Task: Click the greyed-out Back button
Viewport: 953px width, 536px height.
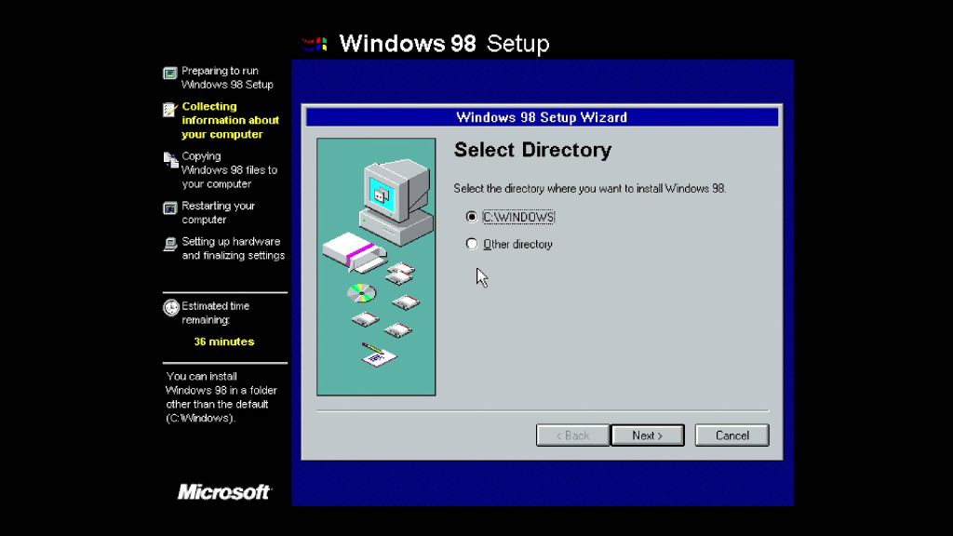Action: point(572,435)
